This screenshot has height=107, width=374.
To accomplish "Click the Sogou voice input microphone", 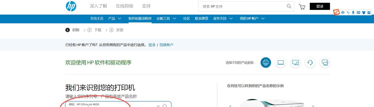I will click(353, 13).
